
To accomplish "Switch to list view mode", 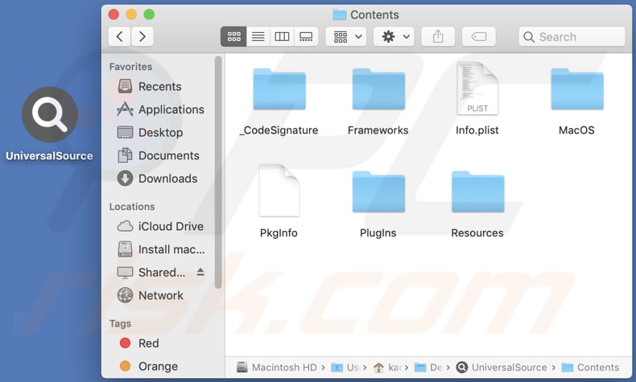I will click(258, 36).
